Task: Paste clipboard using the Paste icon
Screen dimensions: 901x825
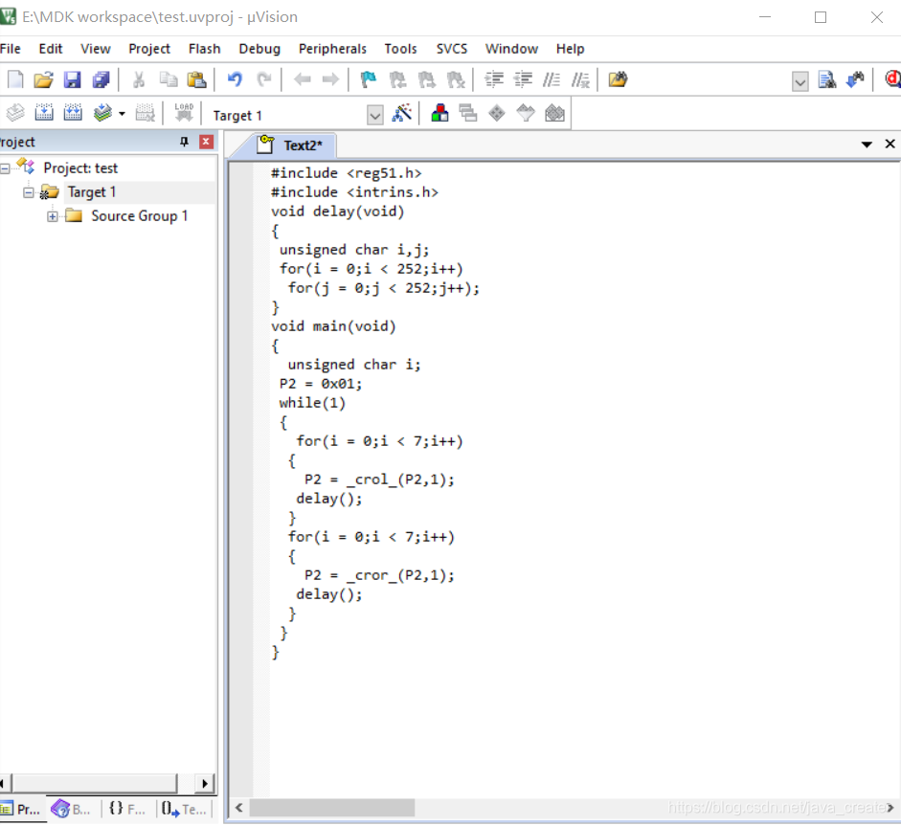Action: point(196,79)
